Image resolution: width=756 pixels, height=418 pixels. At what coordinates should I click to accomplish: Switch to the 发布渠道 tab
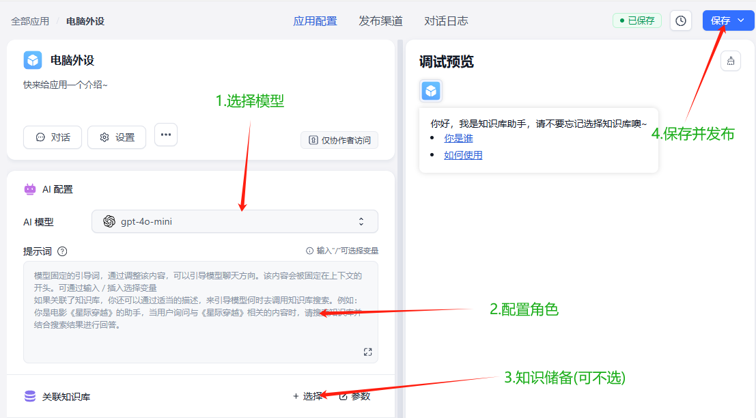tap(380, 20)
